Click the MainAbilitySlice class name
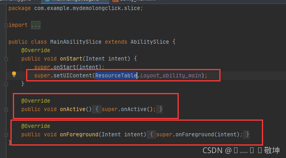Screen dimensions: 286x158 click(76, 42)
